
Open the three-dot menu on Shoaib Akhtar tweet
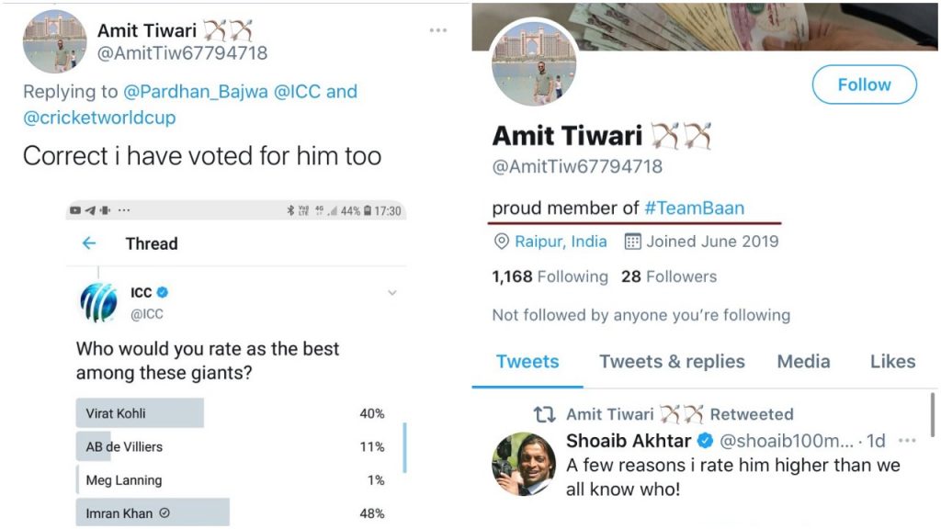907,441
